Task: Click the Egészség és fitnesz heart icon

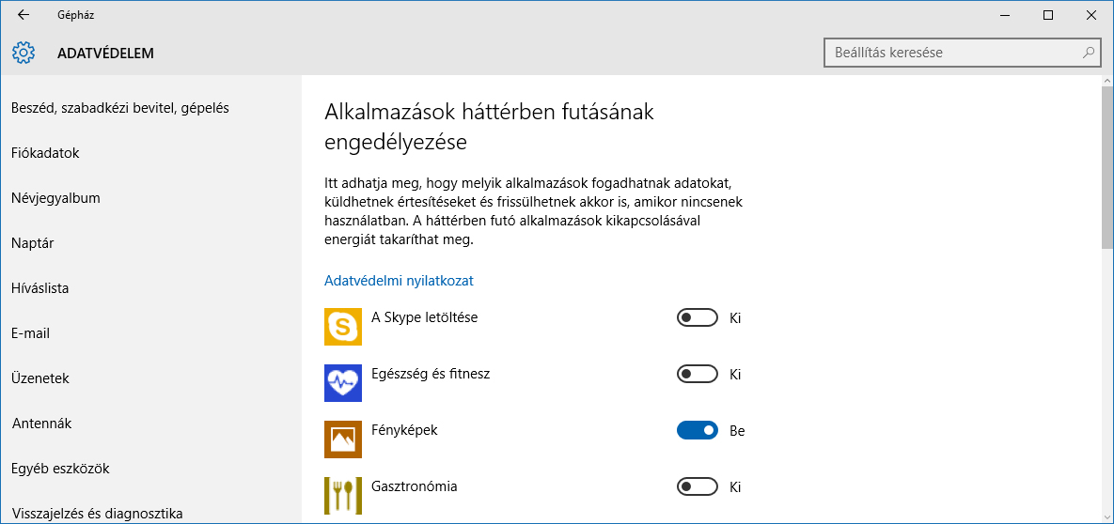Action: (343, 383)
